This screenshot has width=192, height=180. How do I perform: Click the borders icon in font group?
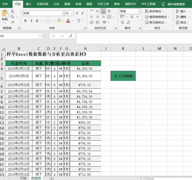[x=48, y=21]
